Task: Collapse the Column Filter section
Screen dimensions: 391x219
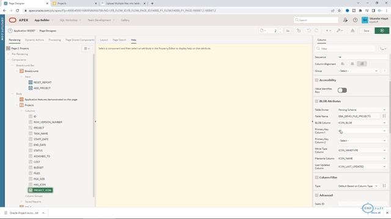Action: coord(316,178)
